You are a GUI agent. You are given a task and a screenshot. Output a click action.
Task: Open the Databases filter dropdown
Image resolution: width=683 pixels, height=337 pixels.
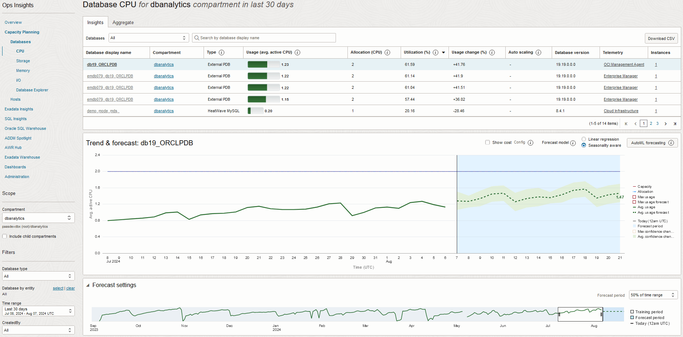(x=149, y=37)
